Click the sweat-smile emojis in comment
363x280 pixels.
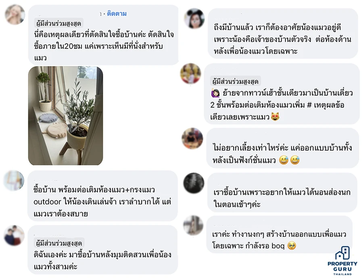point(289,160)
